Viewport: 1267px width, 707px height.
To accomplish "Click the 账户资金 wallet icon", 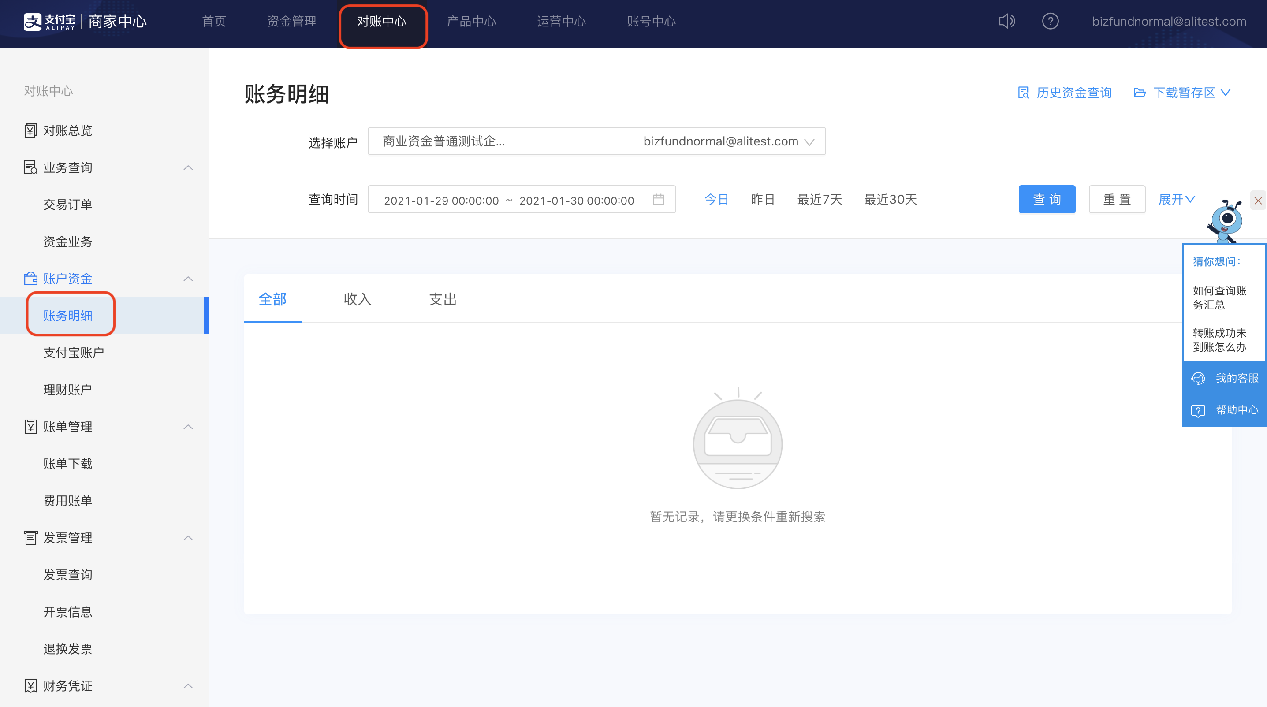I will coord(30,278).
